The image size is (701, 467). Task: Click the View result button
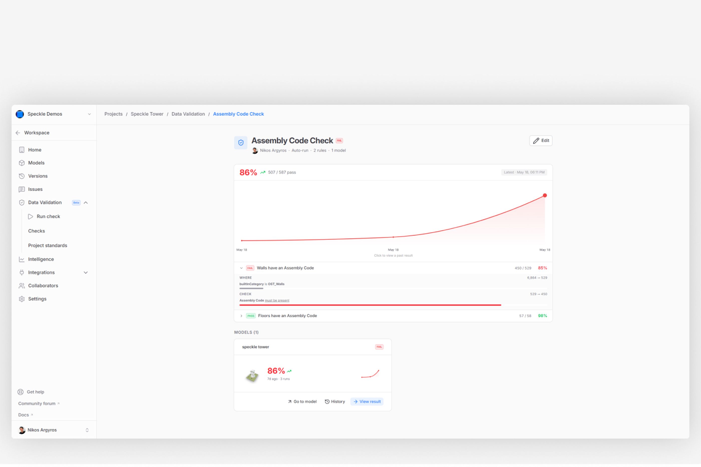367,402
